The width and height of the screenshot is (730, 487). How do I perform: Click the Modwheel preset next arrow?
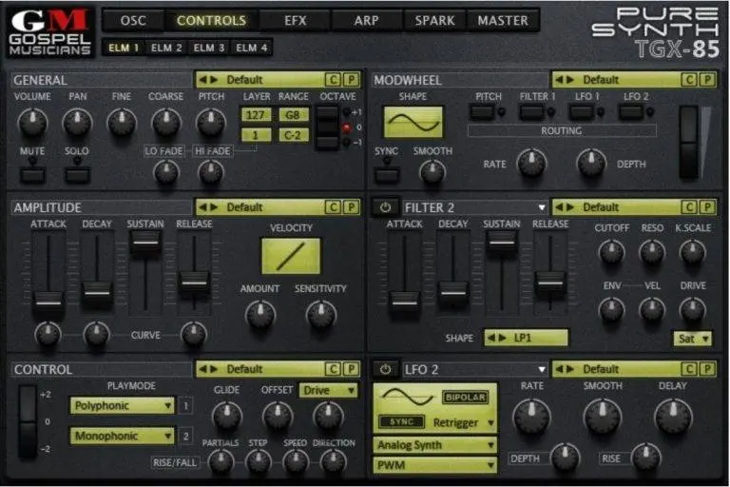click(570, 80)
